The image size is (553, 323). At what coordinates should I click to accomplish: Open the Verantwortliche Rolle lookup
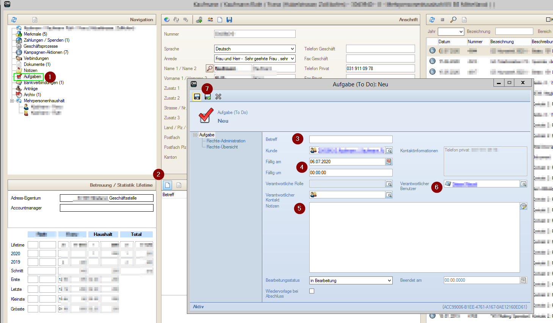[x=389, y=184]
